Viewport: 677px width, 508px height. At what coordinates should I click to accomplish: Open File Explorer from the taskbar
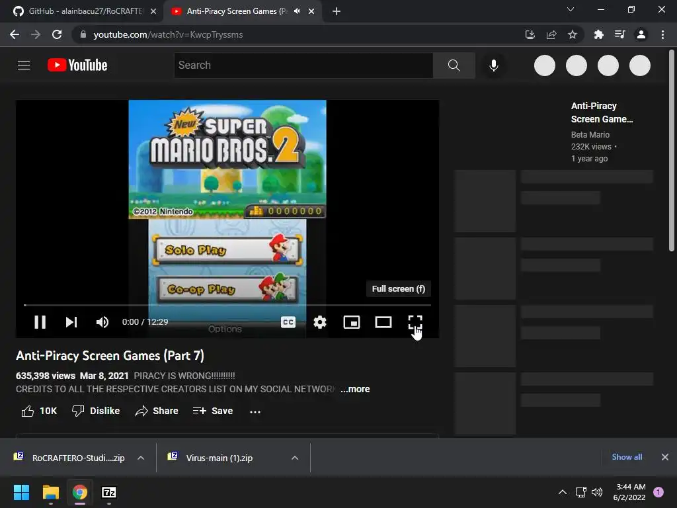point(50,492)
